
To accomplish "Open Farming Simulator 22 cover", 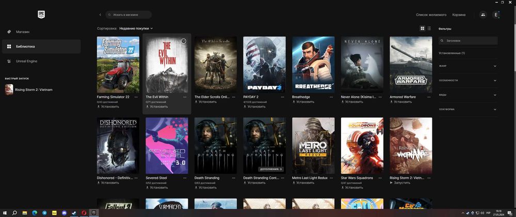I will point(118,65).
